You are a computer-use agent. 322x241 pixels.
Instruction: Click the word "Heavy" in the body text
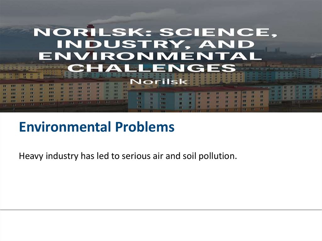click(31, 156)
